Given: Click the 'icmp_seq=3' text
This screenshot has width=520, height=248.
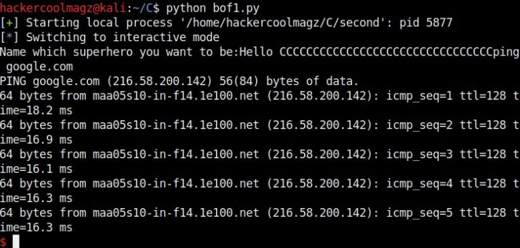Looking at the screenshot, I should [419, 154].
